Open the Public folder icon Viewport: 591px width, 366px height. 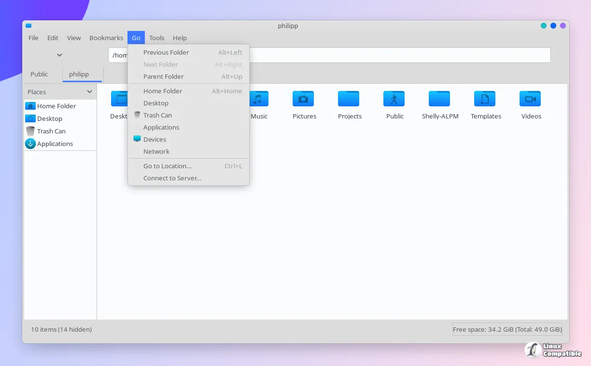coord(394,99)
